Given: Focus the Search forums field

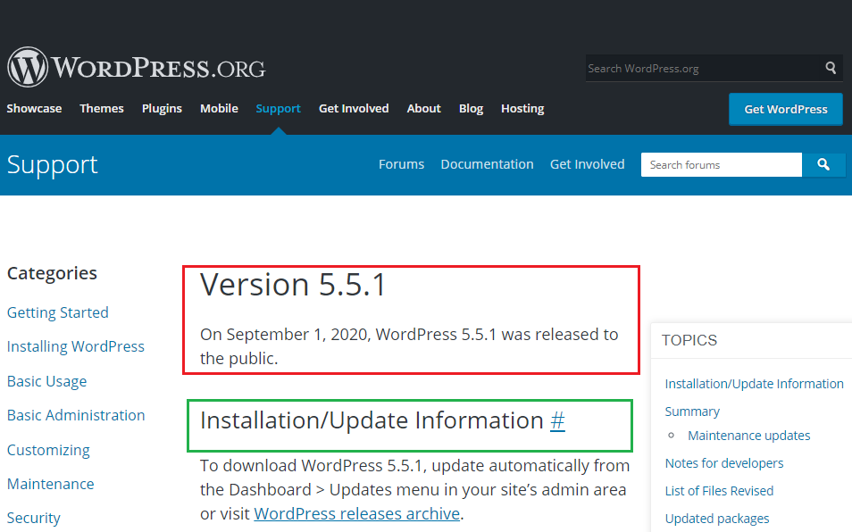Looking at the screenshot, I should pyautogui.click(x=722, y=164).
